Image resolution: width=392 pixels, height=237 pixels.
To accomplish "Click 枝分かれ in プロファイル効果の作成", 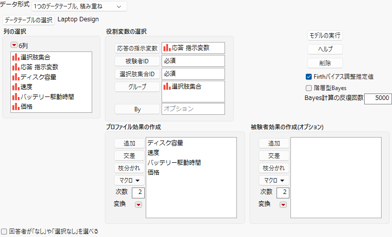I will click(129, 168).
